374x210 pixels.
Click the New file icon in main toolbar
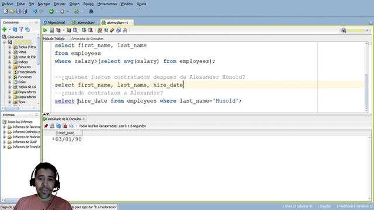tap(6, 11)
